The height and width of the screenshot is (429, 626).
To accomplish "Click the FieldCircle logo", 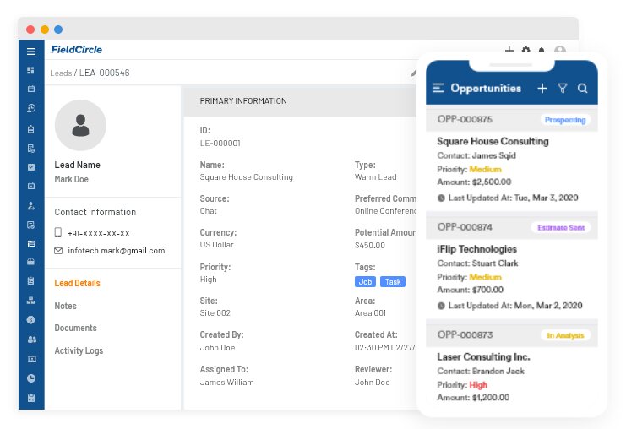I will tap(77, 50).
